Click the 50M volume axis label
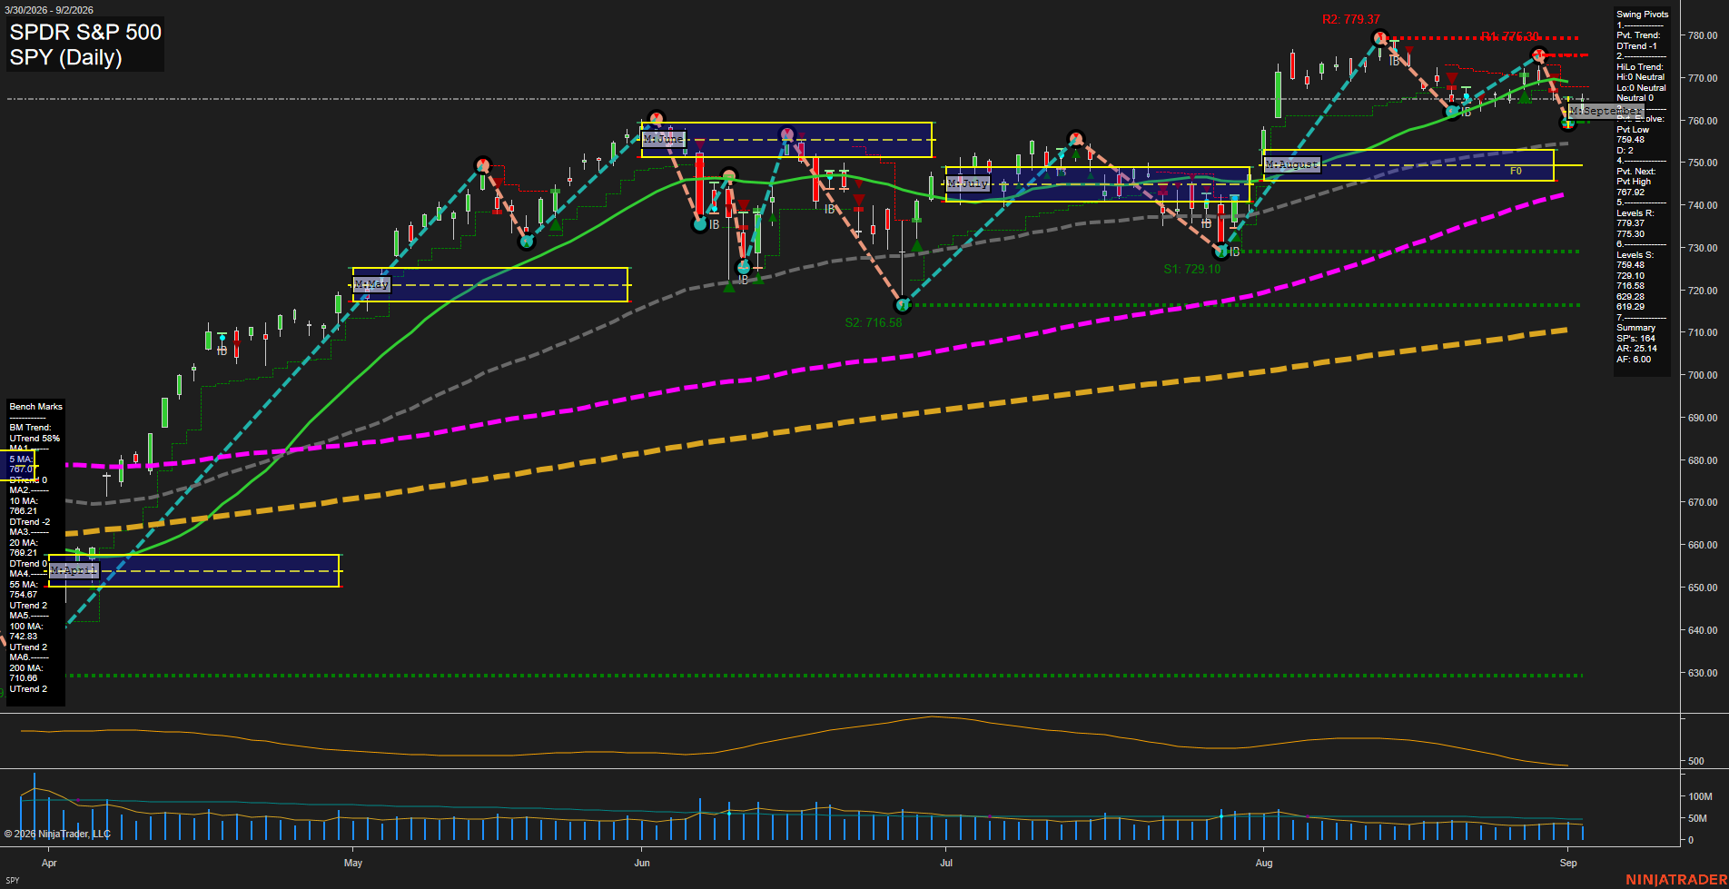The image size is (1729, 889). 1697,818
